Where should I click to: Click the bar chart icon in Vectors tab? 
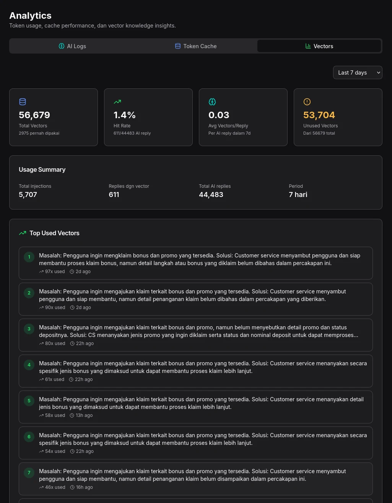click(x=308, y=46)
